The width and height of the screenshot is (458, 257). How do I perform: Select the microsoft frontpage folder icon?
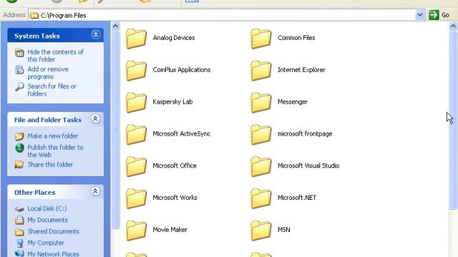click(260, 134)
